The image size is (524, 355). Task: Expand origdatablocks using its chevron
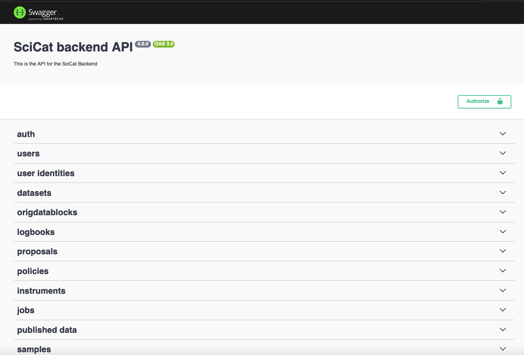(503, 212)
